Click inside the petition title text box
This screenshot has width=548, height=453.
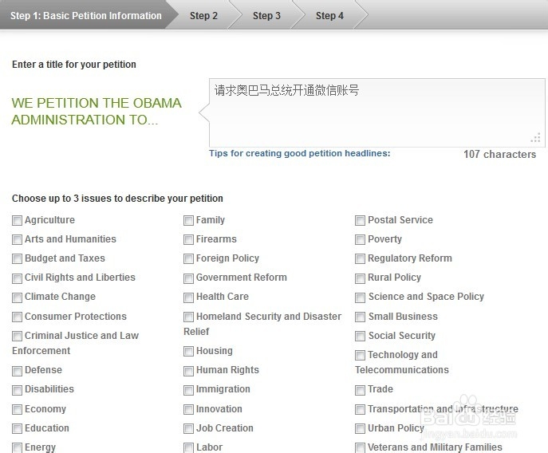pos(375,112)
